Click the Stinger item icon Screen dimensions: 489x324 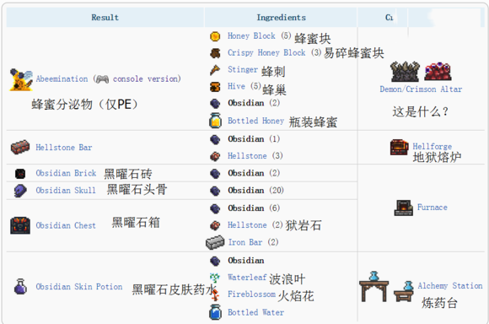point(215,70)
